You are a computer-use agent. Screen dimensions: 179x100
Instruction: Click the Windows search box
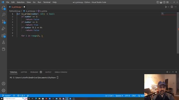pyautogui.click(x=16, y=99)
